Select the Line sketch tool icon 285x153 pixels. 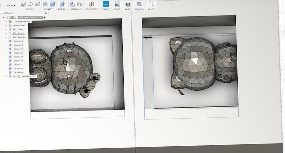point(30,4)
